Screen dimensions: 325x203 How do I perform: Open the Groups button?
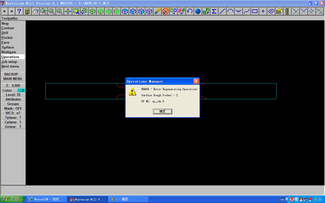13,104
